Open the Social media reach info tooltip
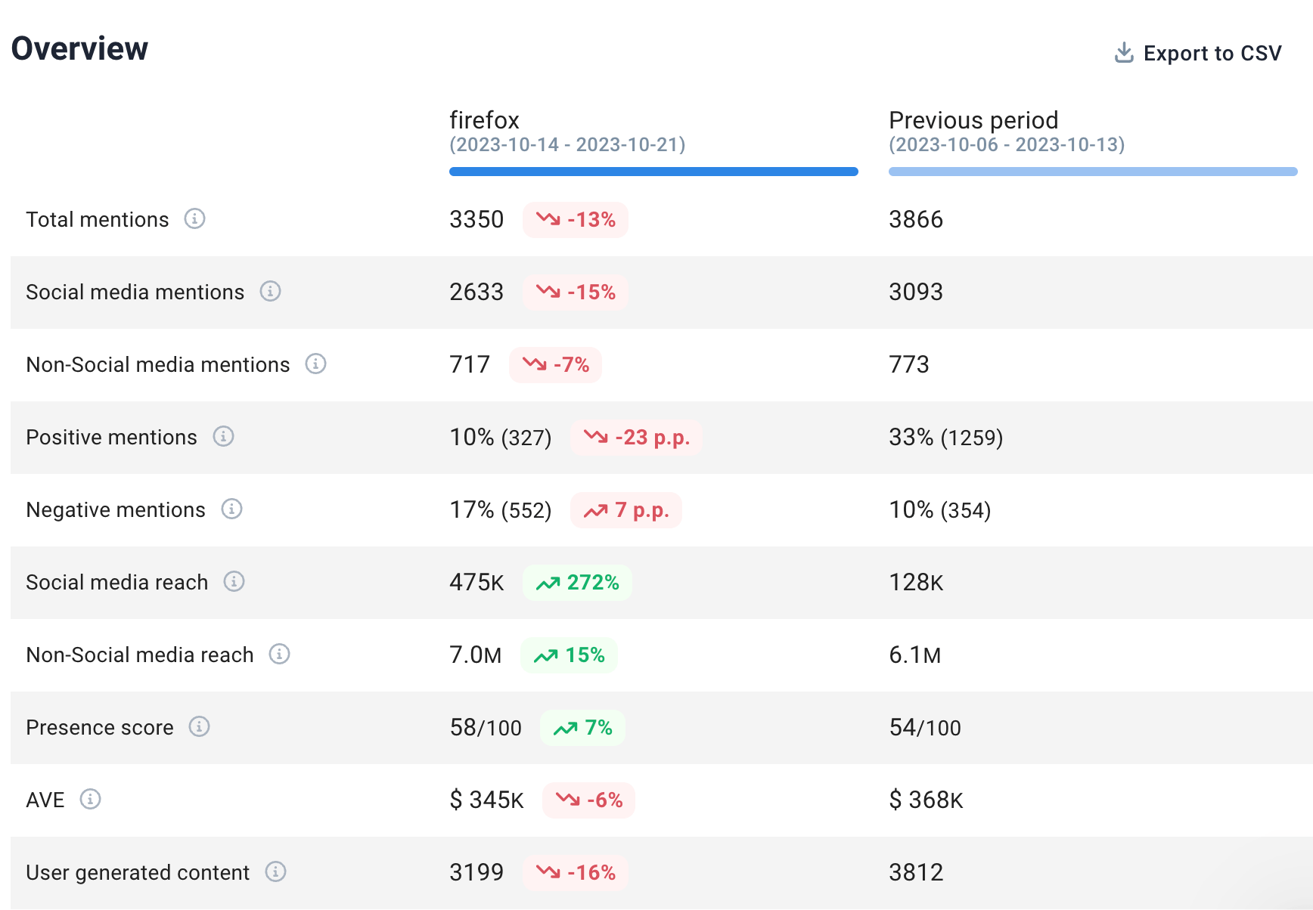This screenshot has height=910, width=1313. tap(235, 582)
